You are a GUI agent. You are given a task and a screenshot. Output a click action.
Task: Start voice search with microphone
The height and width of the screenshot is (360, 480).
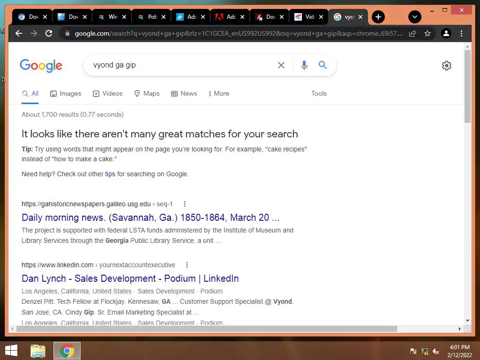point(304,65)
